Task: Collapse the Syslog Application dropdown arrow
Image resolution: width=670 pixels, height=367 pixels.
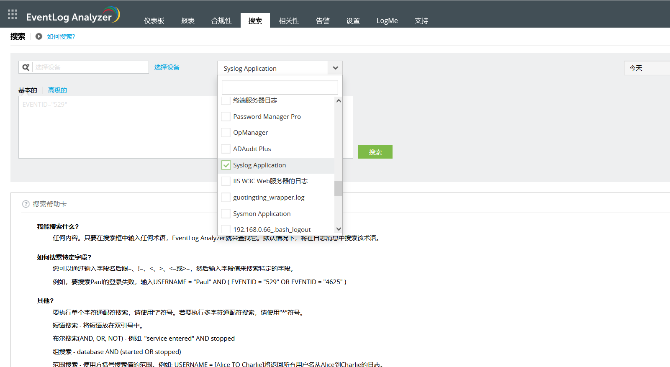Action: pos(335,68)
